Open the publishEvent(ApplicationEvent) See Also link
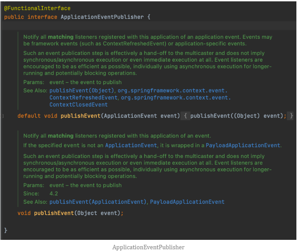 click(98, 202)
